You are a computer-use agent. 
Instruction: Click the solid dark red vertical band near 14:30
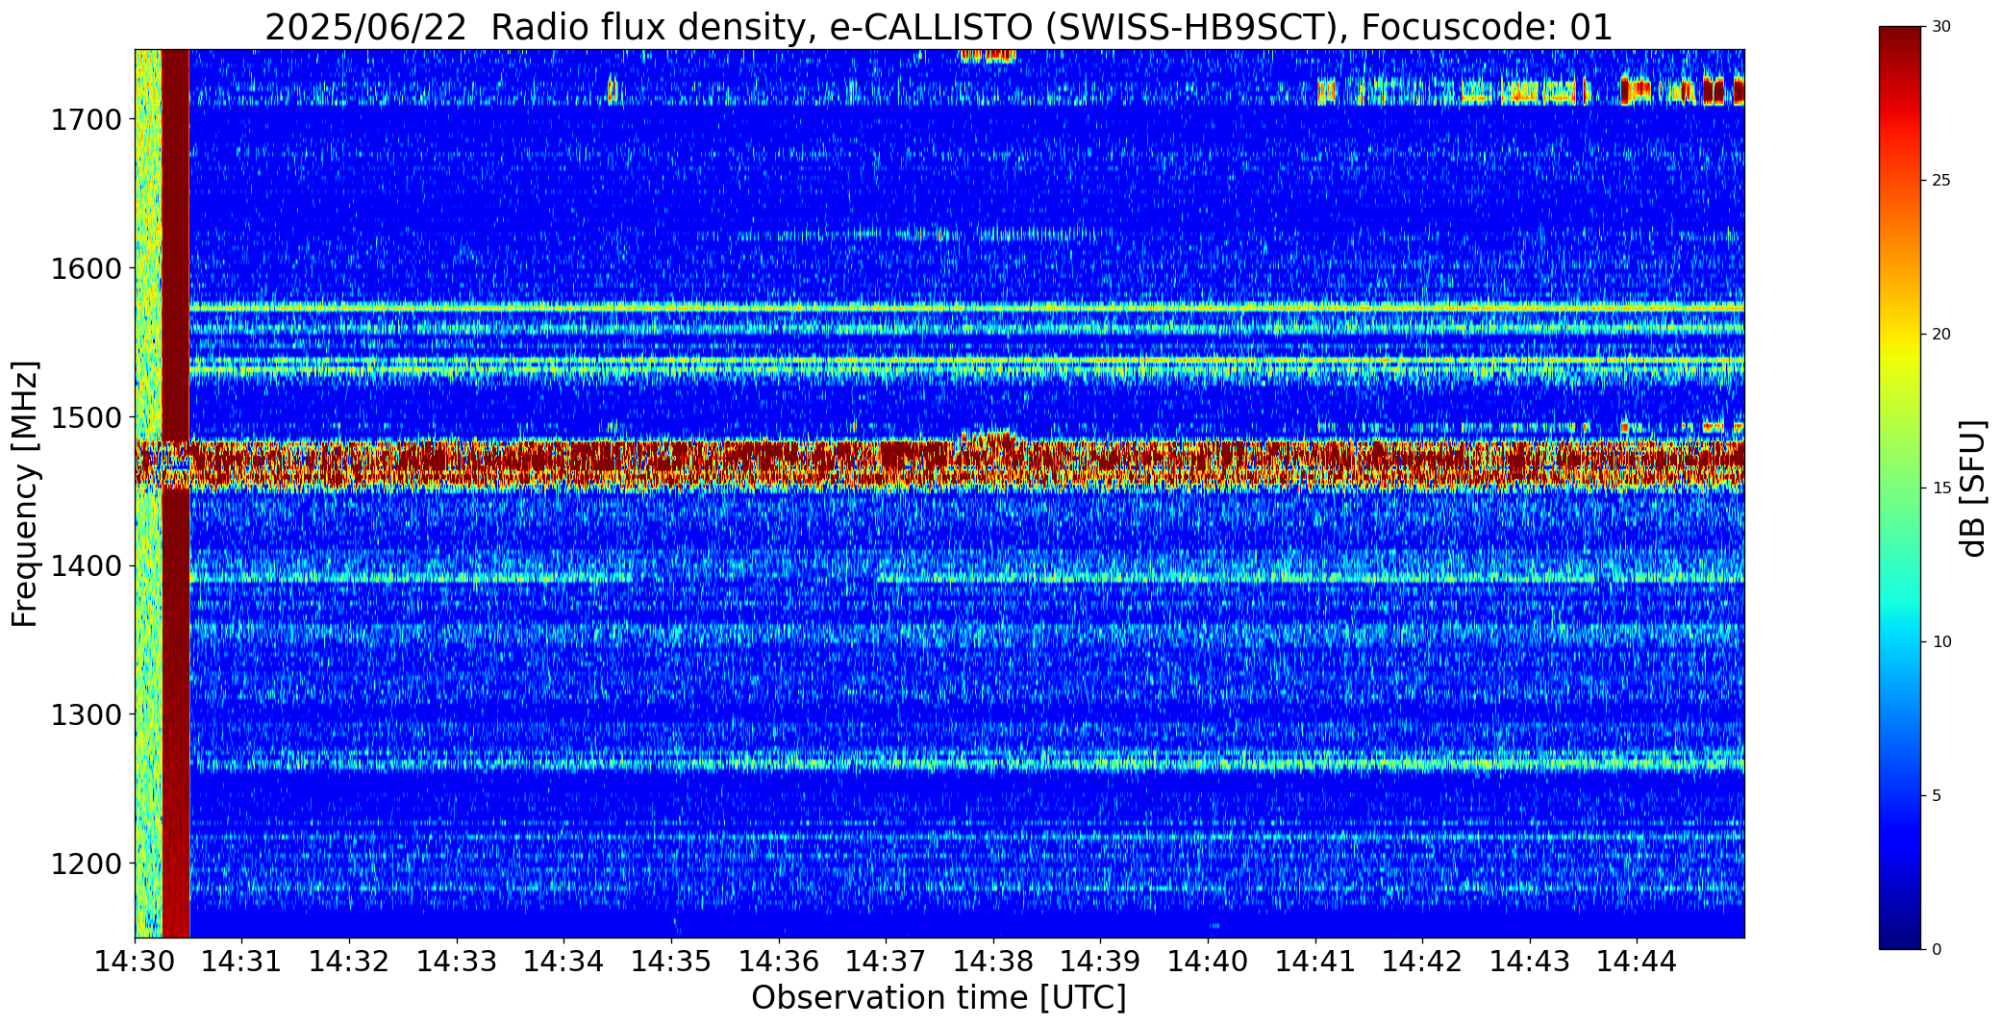[x=176, y=493]
